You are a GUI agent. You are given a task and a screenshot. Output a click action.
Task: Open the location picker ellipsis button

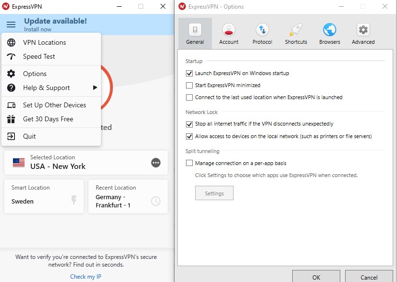(156, 163)
